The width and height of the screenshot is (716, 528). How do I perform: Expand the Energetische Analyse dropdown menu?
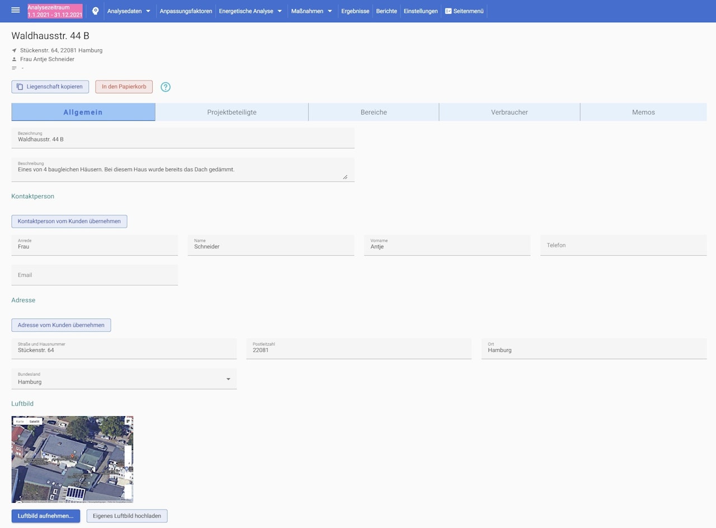click(251, 11)
